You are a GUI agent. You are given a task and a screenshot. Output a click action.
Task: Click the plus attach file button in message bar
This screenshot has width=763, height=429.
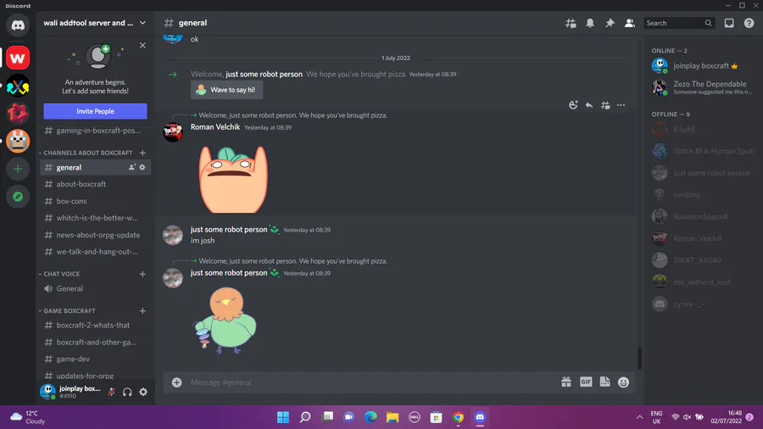(x=176, y=382)
